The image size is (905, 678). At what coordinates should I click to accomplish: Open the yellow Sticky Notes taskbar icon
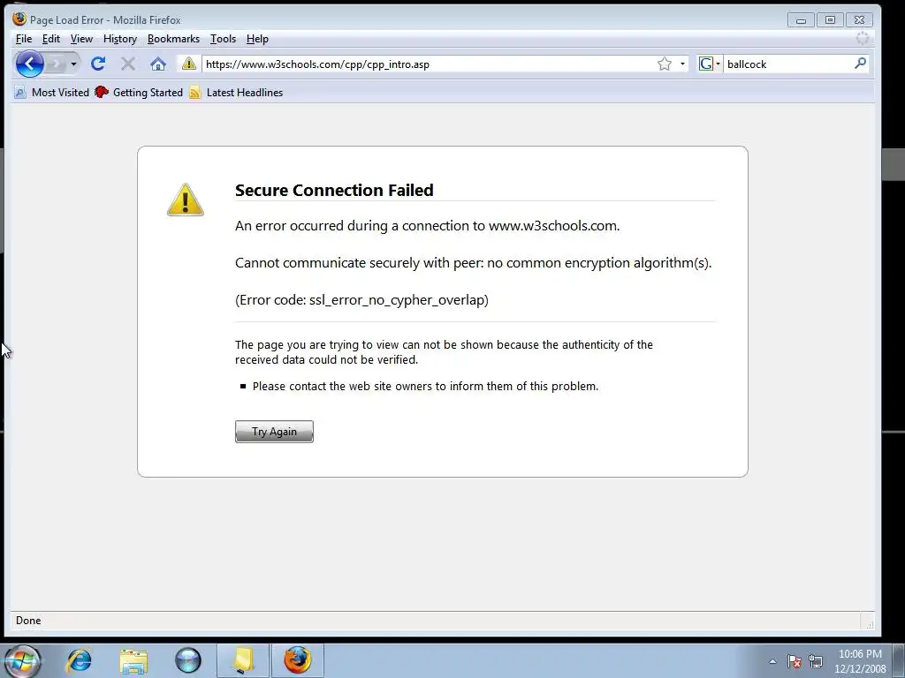[243, 660]
